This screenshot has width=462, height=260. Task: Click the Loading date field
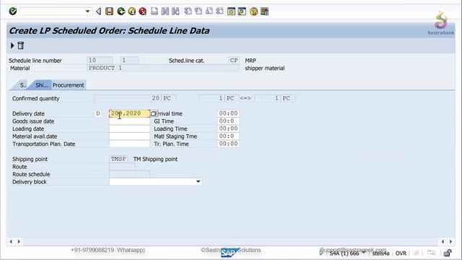coord(129,129)
